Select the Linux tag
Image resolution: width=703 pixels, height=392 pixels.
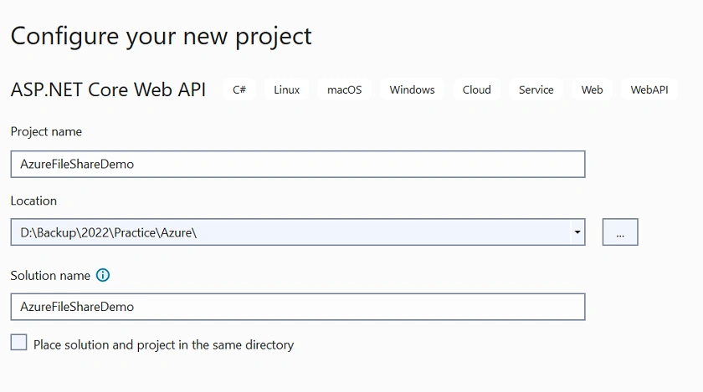(286, 89)
